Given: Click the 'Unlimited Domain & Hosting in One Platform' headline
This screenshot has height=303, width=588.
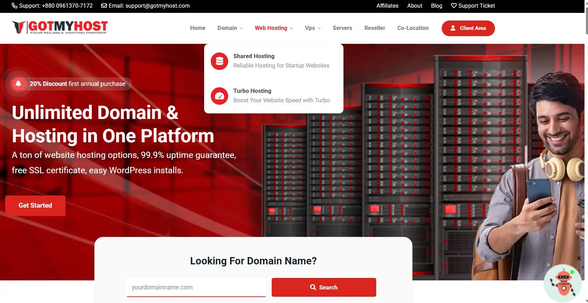Looking at the screenshot, I should 113,124.
